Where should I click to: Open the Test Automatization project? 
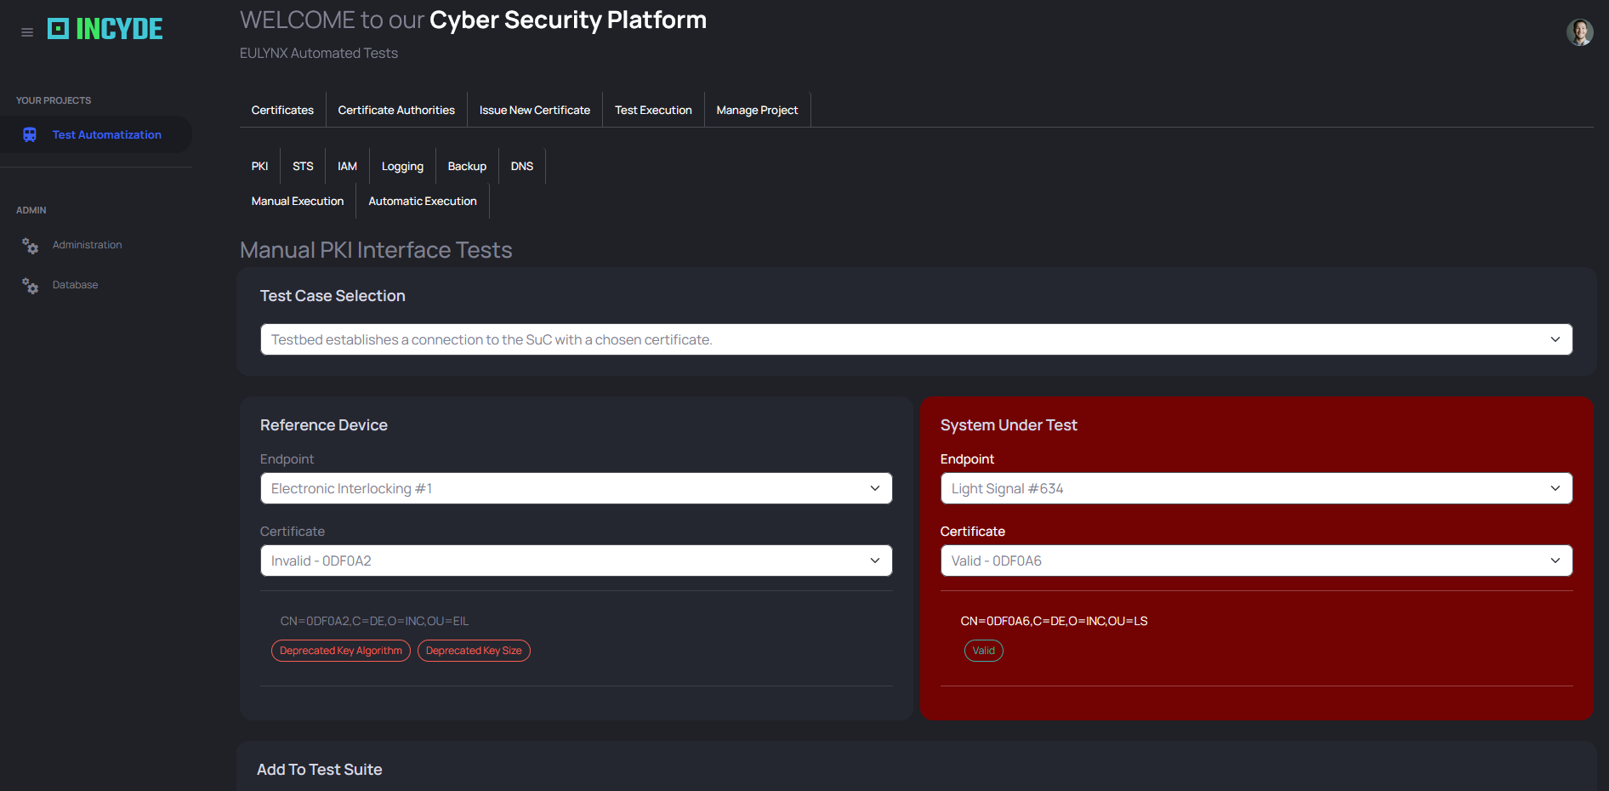(106, 134)
